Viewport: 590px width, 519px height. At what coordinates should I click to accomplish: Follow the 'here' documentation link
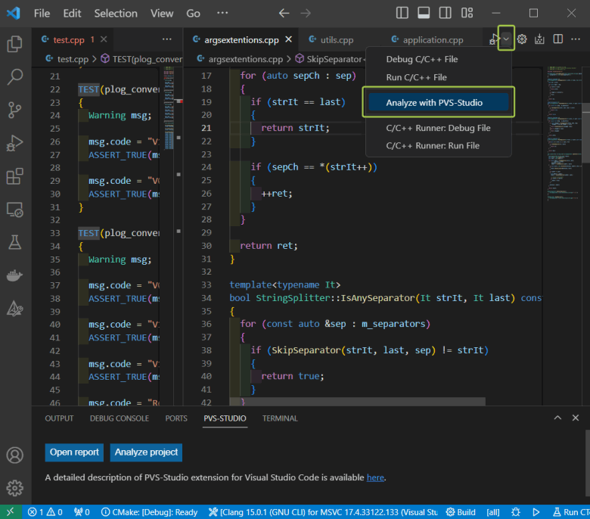[x=375, y=477]
